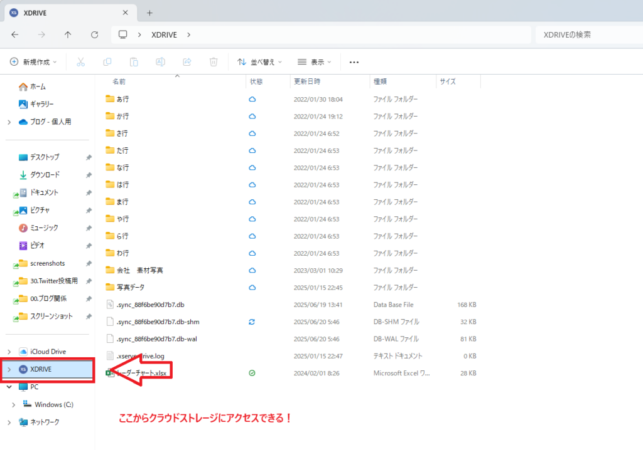Click the Rename icon in toolbar
This screenshot has height=450, width=643.
coord(160,62)
